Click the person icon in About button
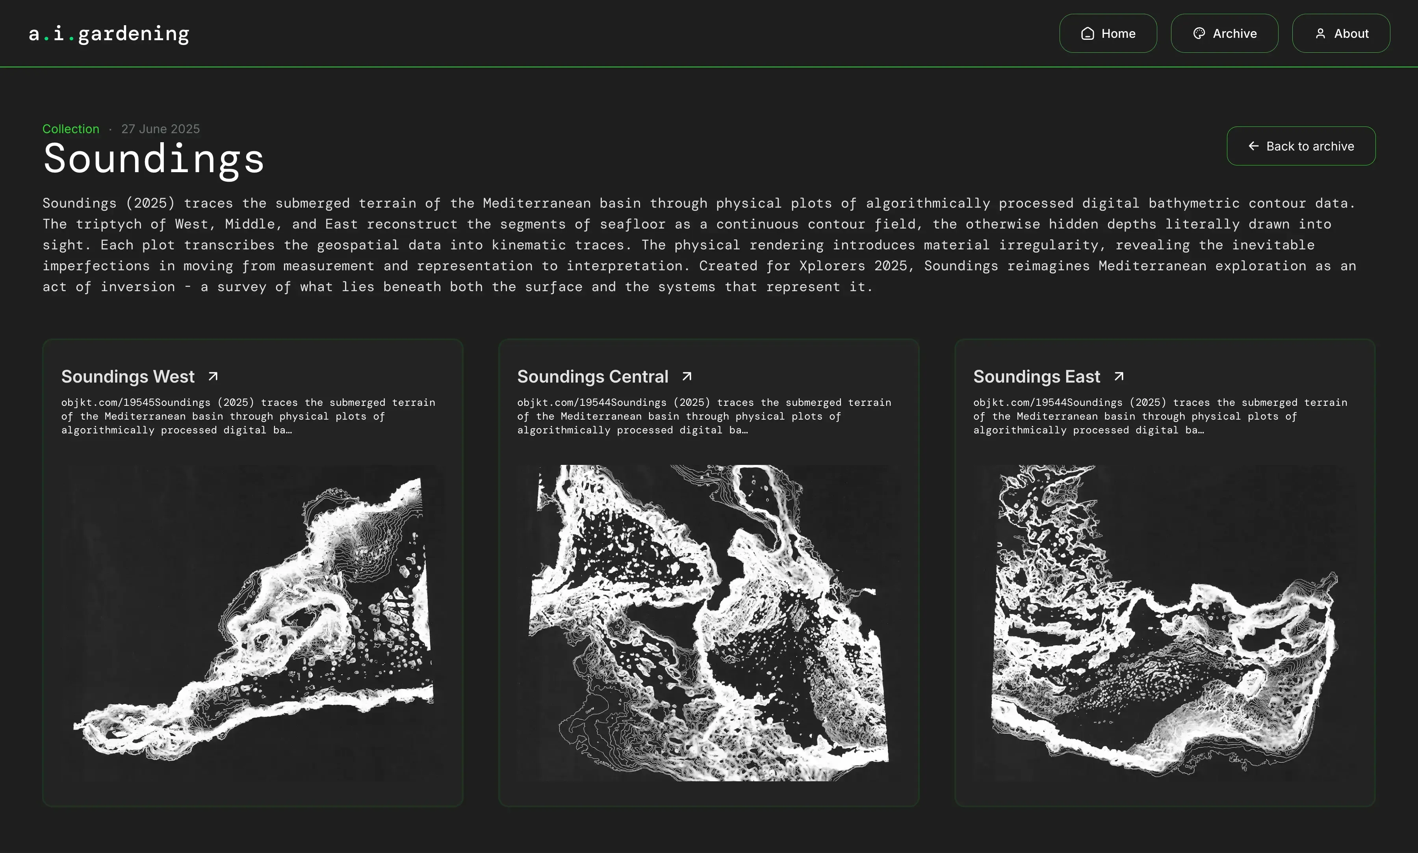This screenshot has height=853, width=1418. click(1320, 33)
